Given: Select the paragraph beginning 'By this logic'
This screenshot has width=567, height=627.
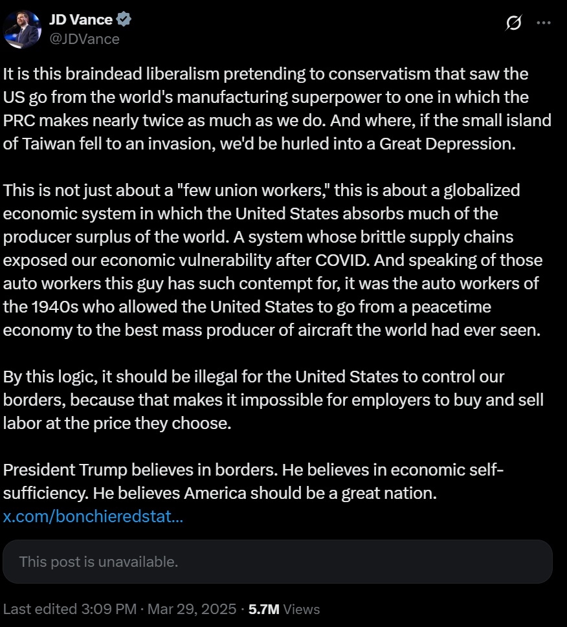Looking at the screenshot, I should [x=273, y=400].
